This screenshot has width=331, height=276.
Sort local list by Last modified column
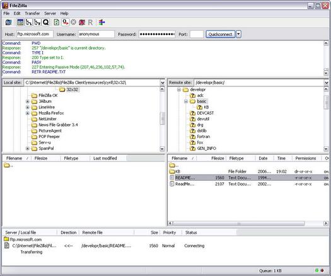pyautogui.click(x=108, y=158)
